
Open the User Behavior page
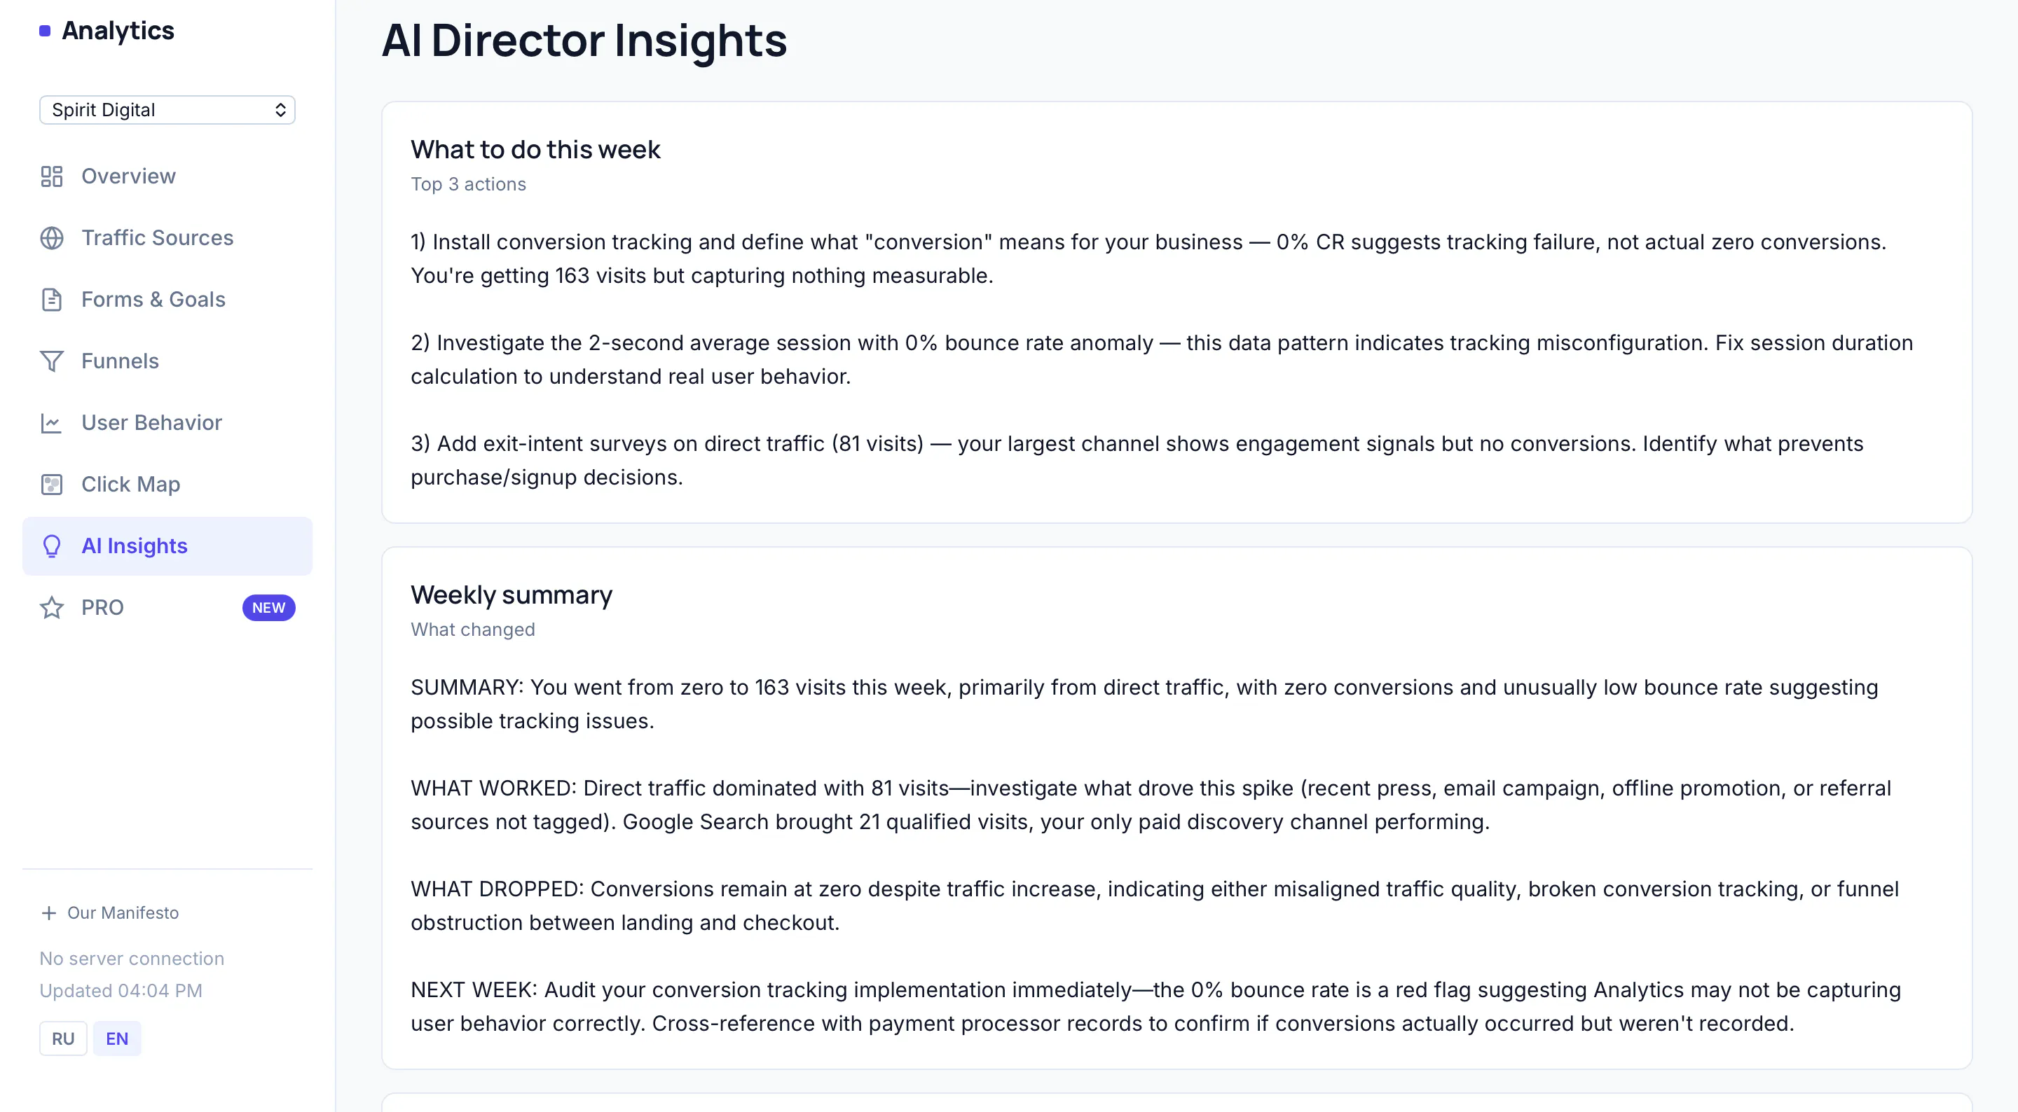coord(167,423)
